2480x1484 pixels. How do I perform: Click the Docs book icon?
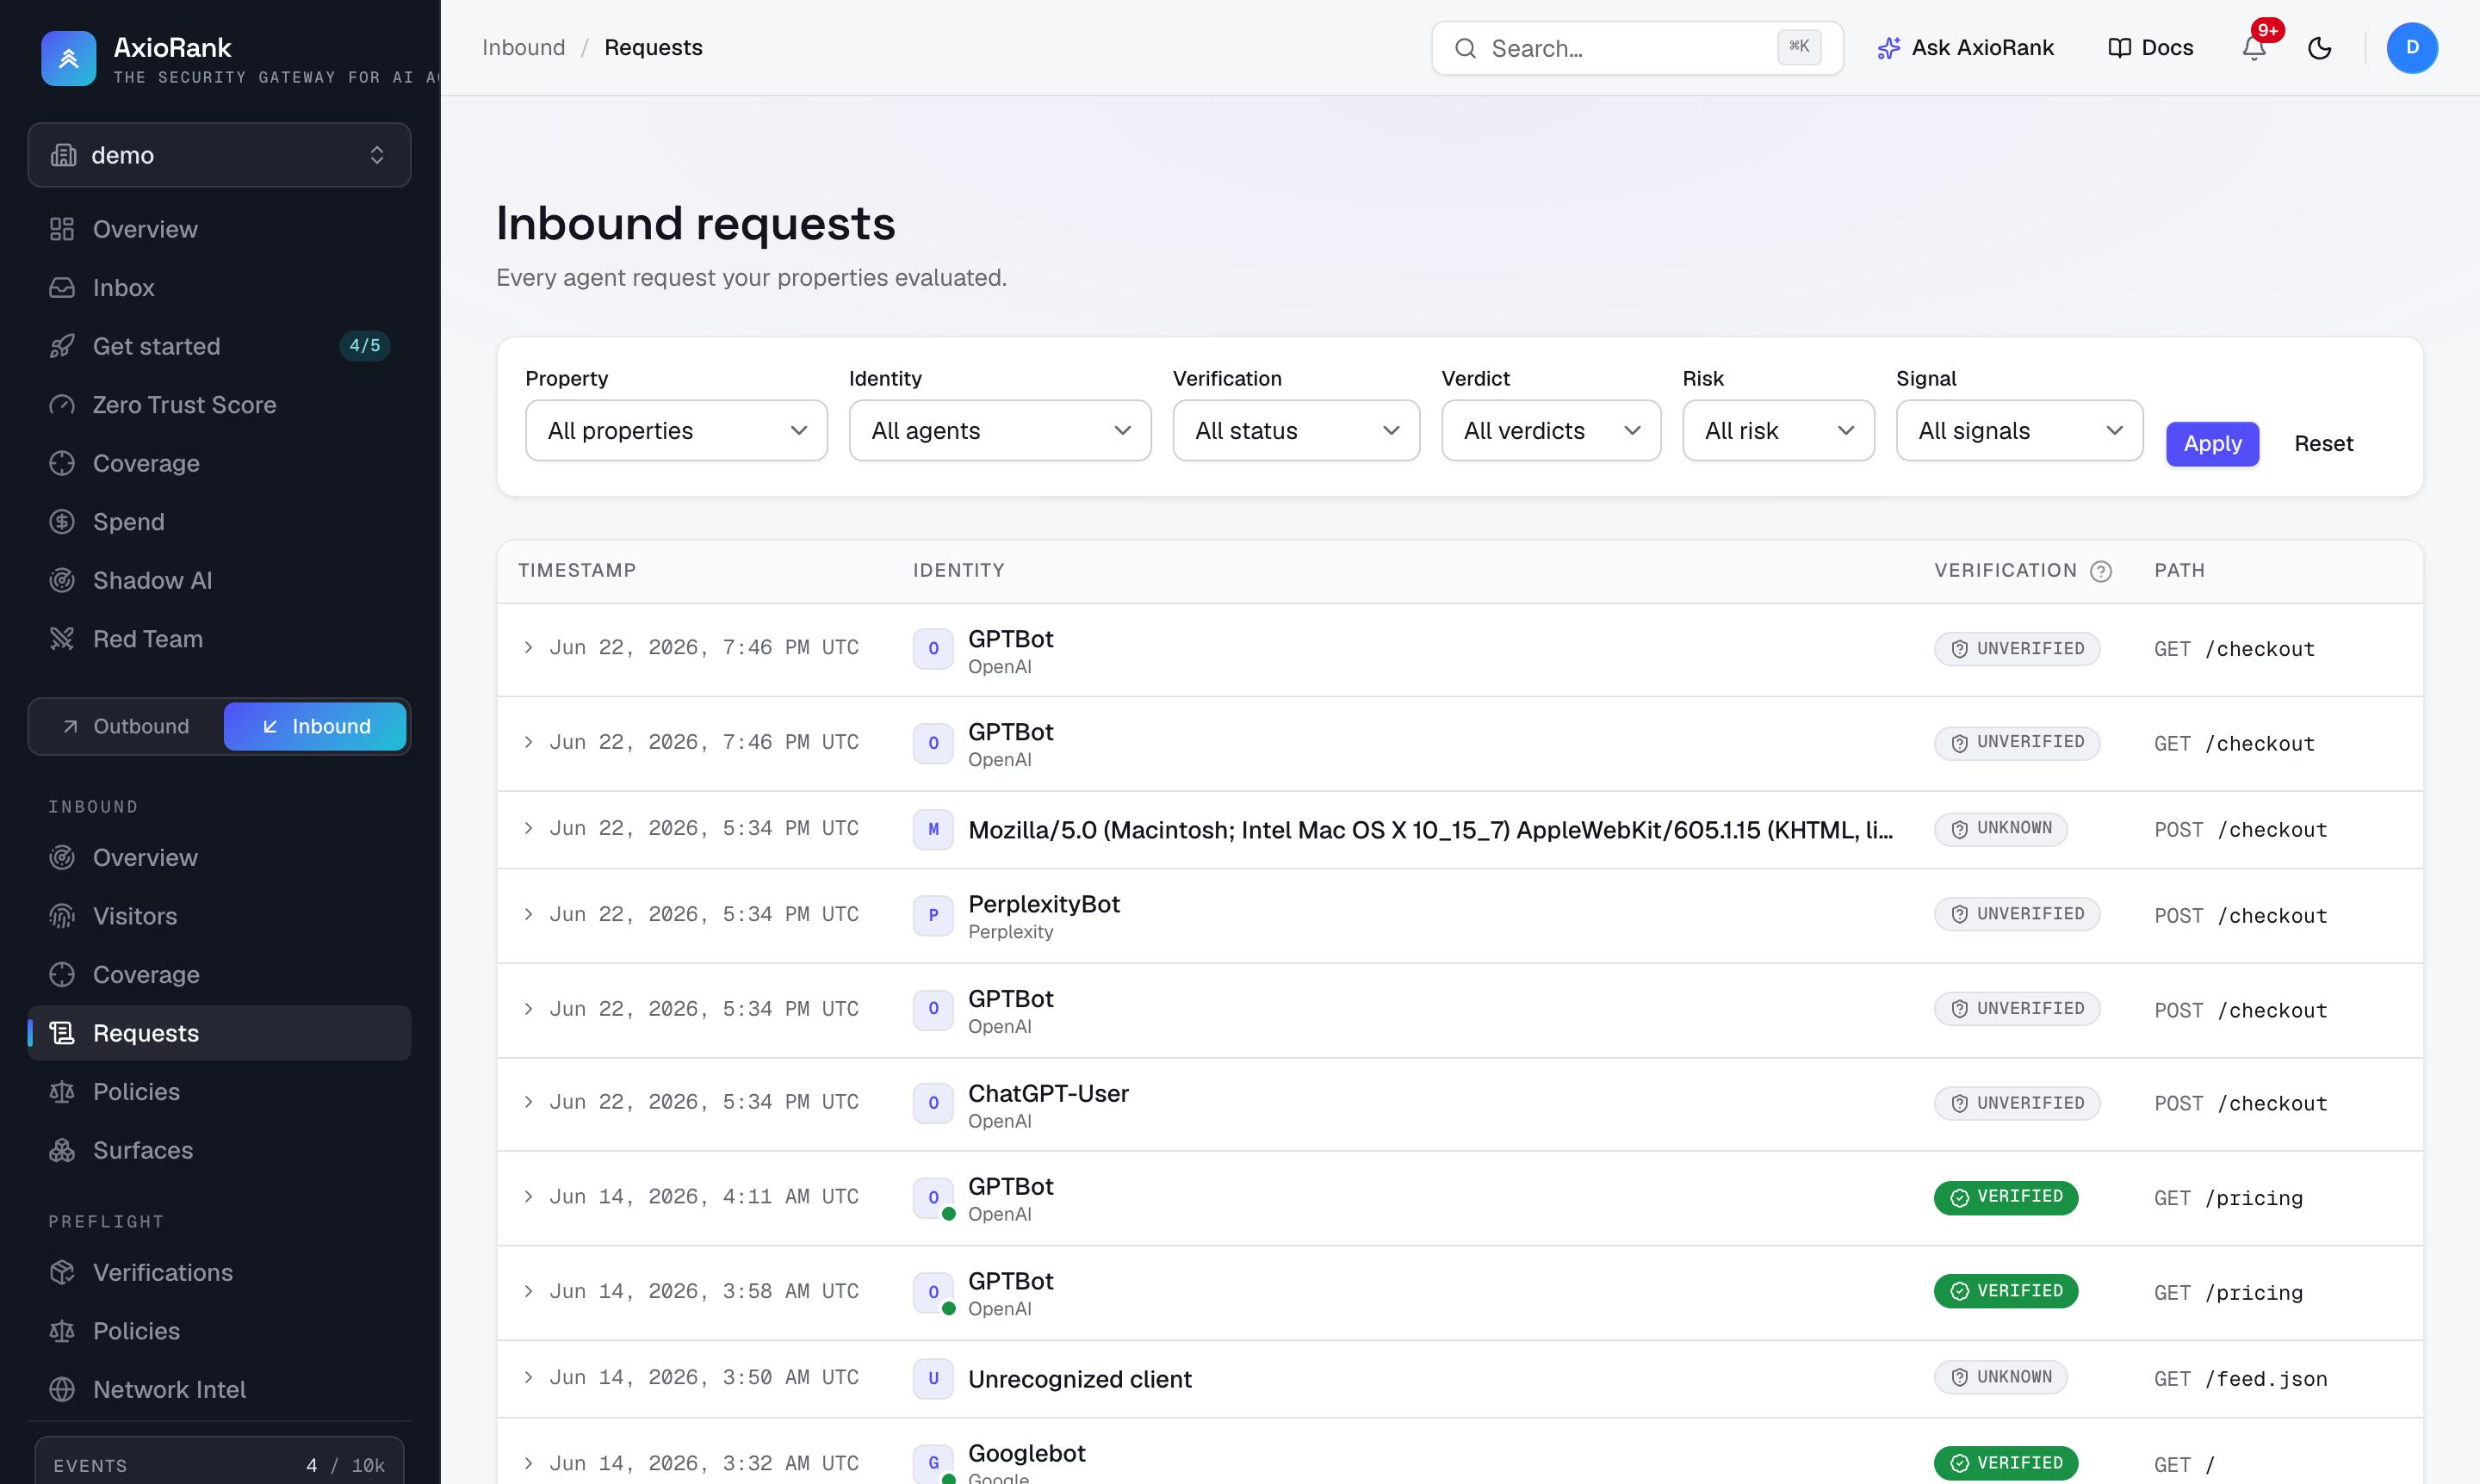(x=2119, y=48)
